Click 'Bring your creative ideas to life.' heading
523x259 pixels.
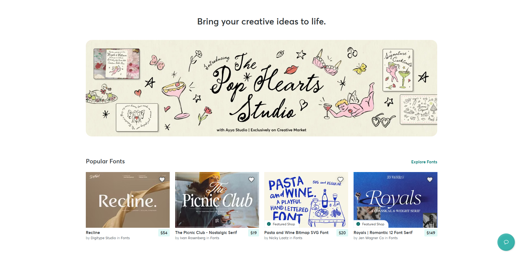click(x=261, y=21)
